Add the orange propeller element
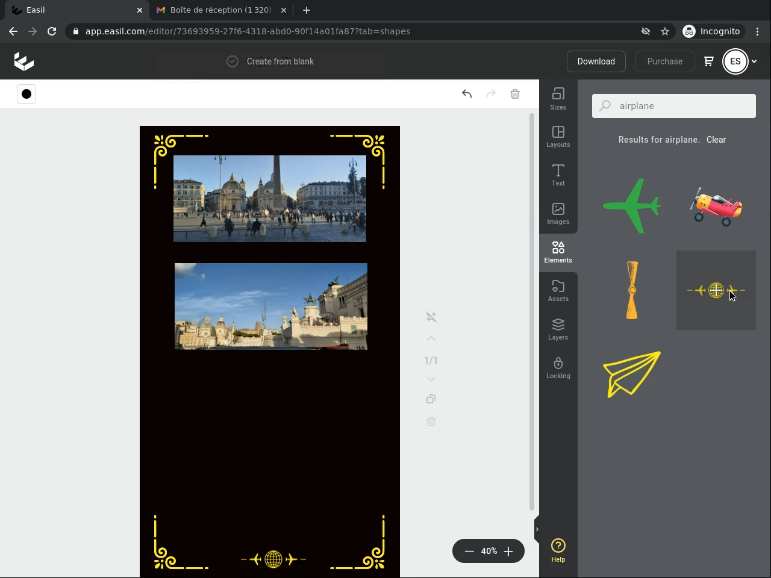The width and height of the screenshot is (771, 578). pos(632,290)
